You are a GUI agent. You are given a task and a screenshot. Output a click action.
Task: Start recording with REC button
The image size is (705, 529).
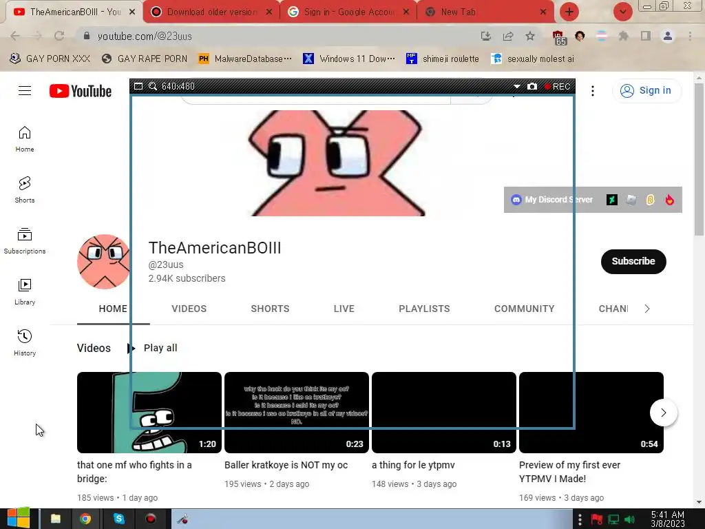click(x=558, y=86)
